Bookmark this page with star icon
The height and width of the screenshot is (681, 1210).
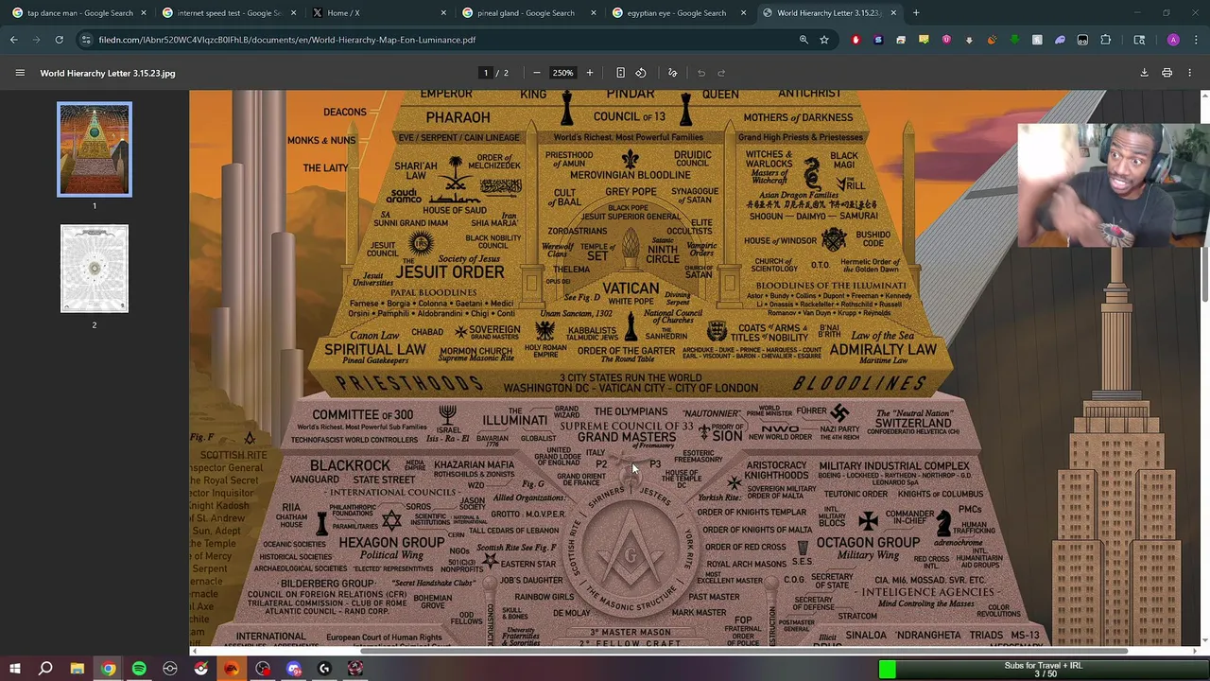[824, 40]
